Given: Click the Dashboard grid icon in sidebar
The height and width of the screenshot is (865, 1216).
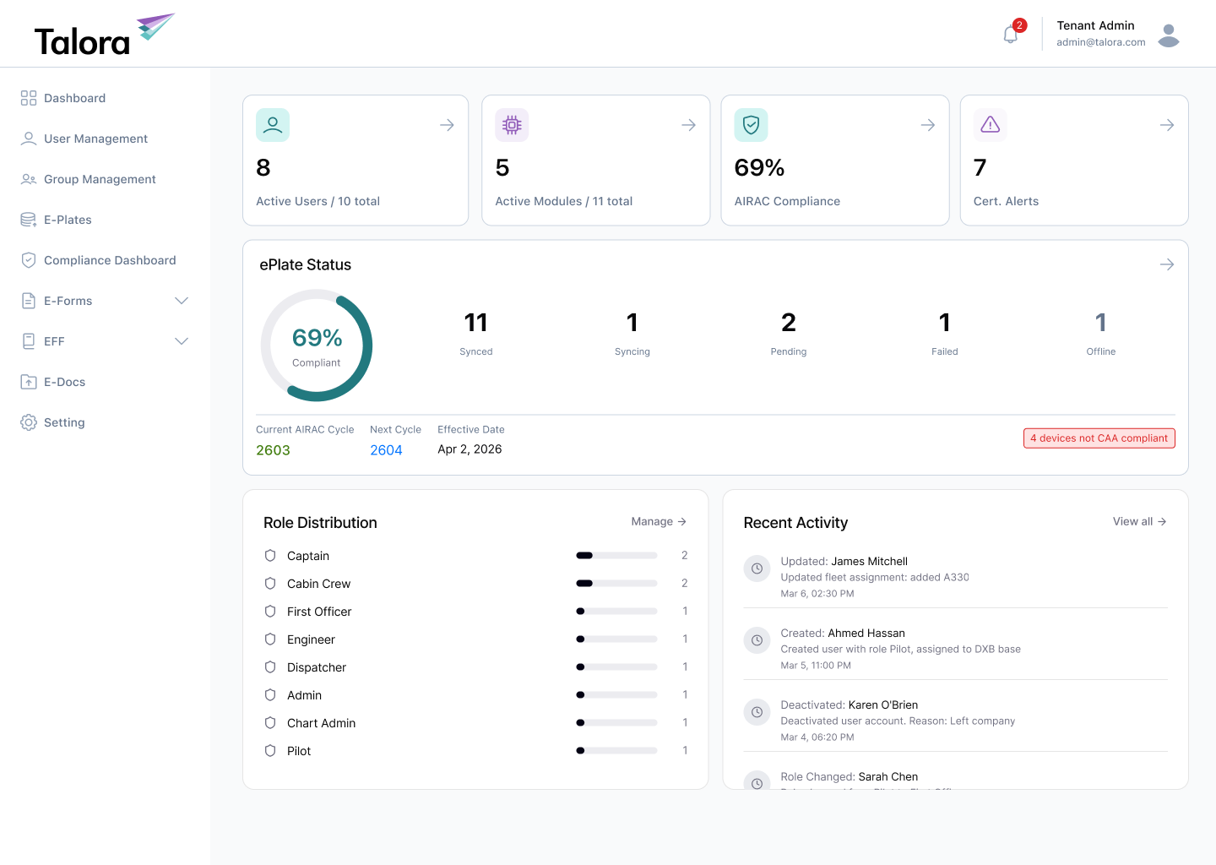Looking at the screenshot, I should tap(29, 98).
